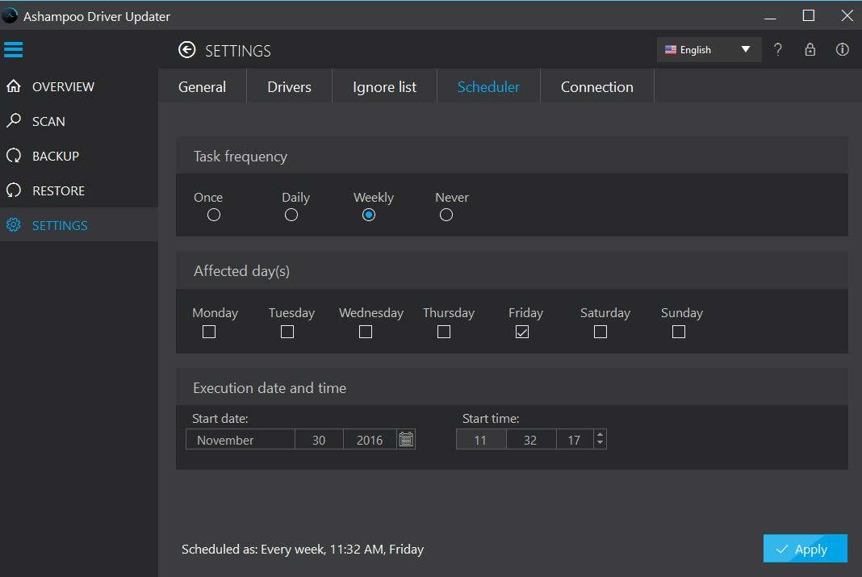
Task: Uncheck the Friday checkbox
Action: [x=522, y=332]
